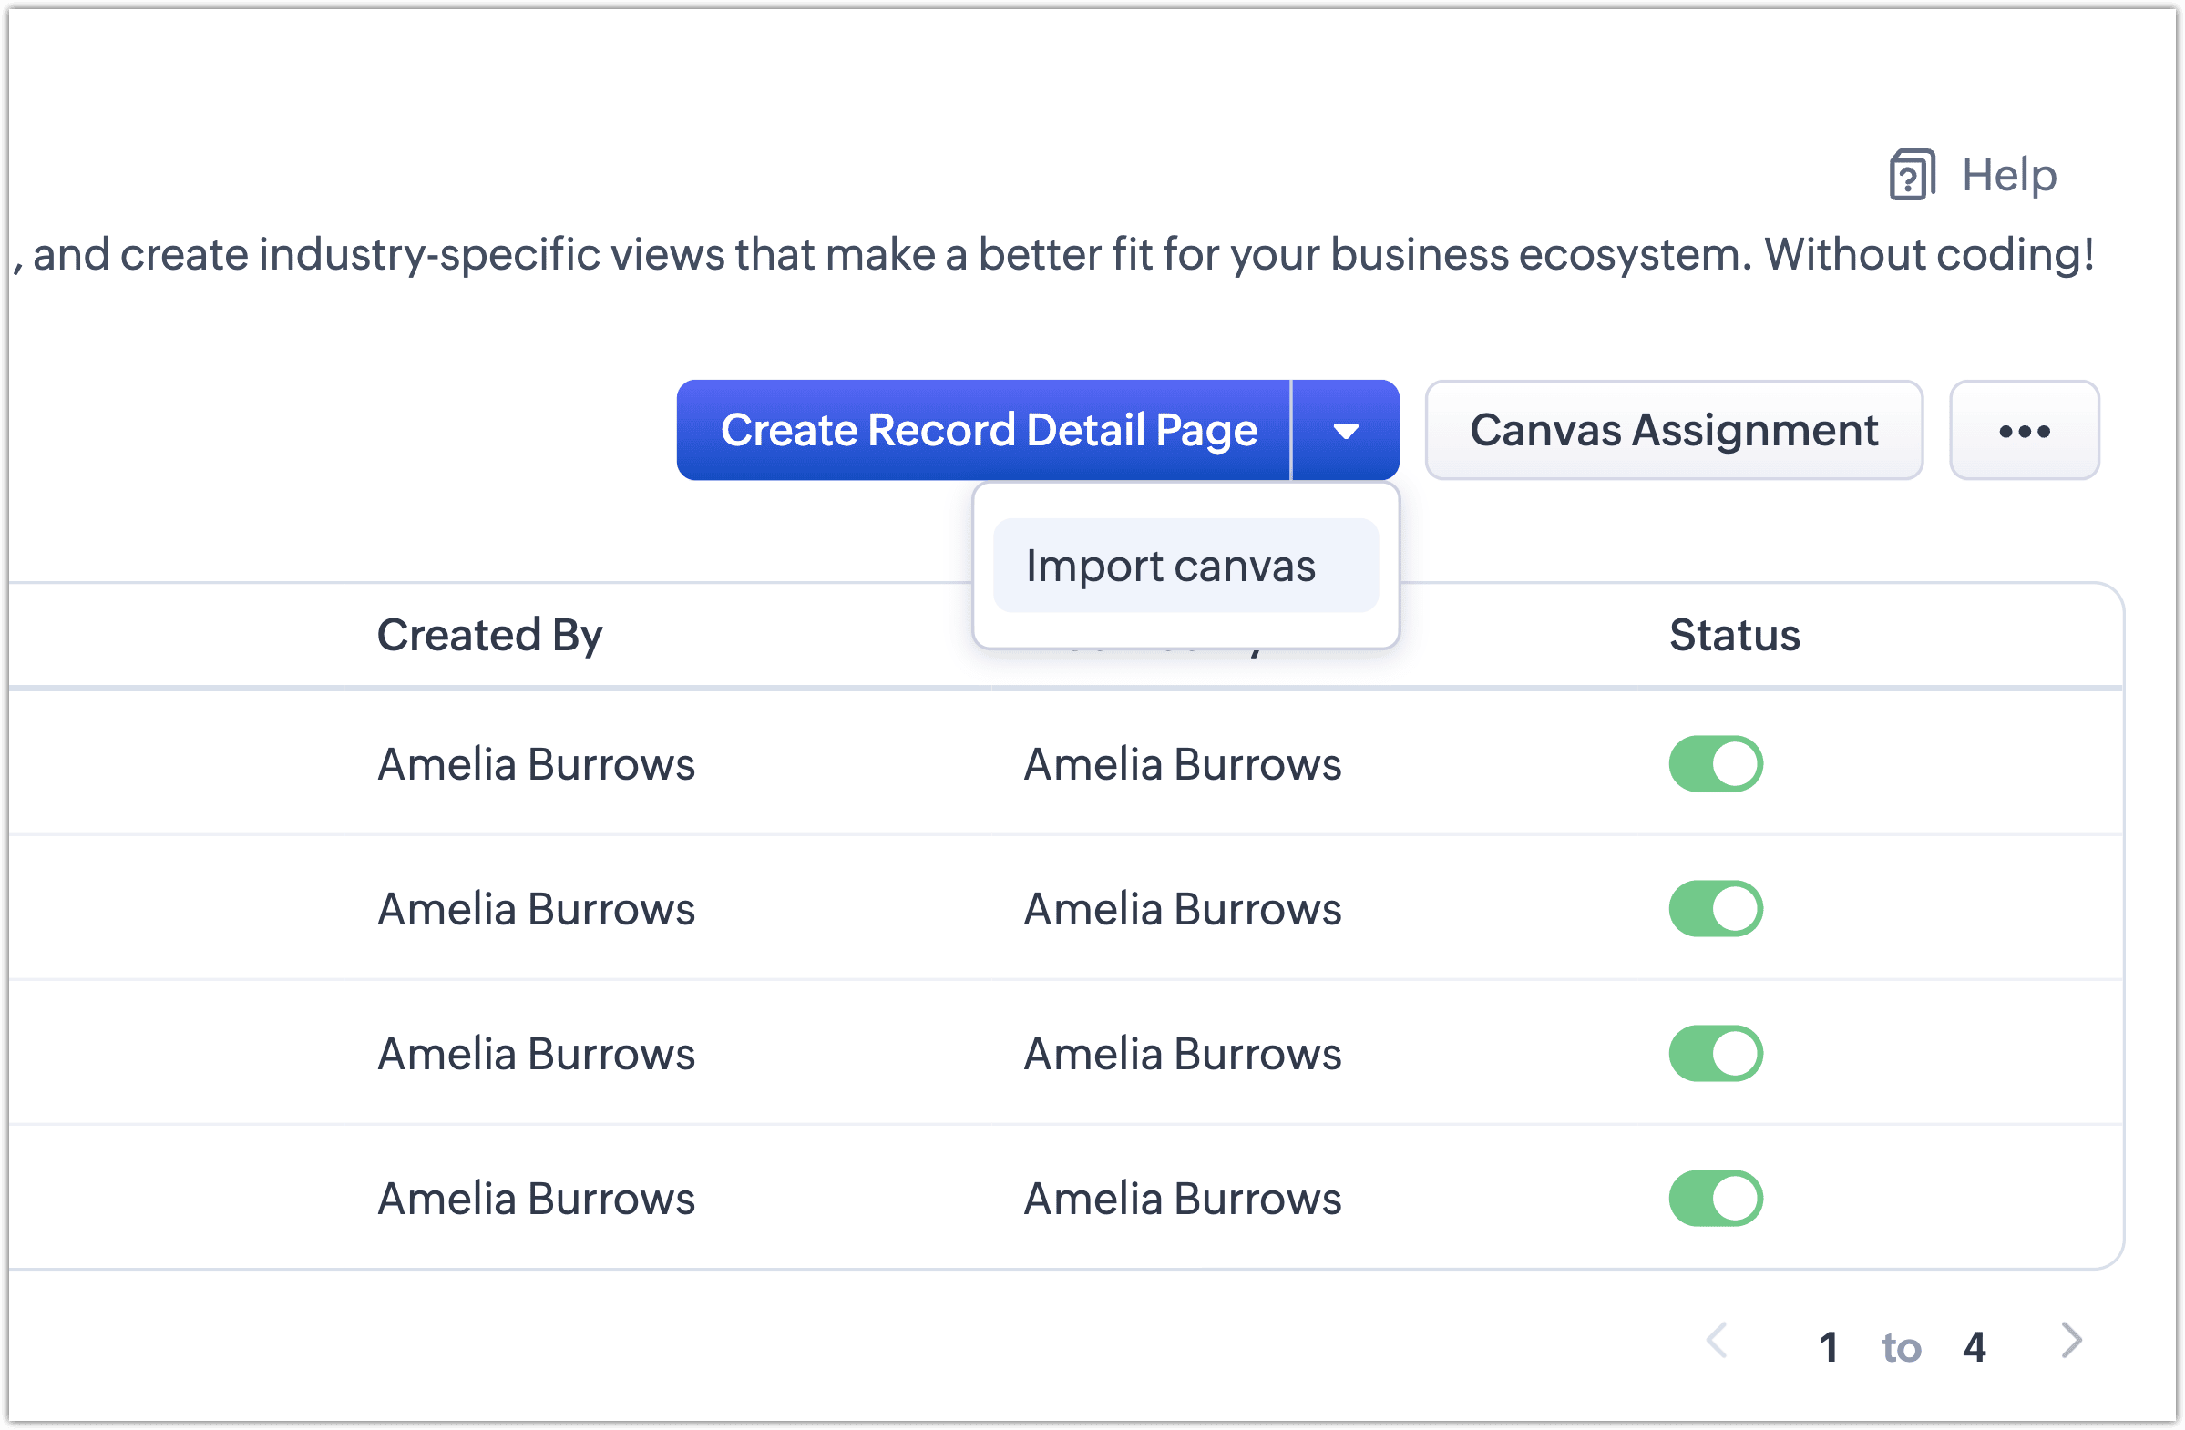The width and height of the screenshot is (2185, 1430).
Task: Expand the Create Record dropdown arrow
Action: 1345,431
